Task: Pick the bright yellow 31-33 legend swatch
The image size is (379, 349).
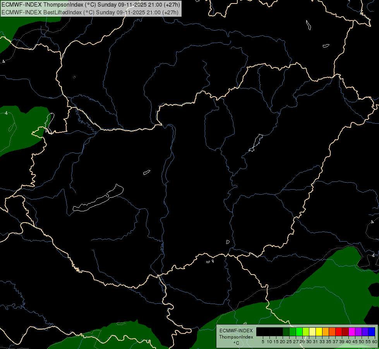Action: [319, 332]
